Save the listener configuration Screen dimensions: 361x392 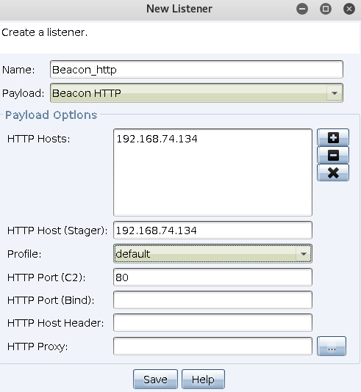pyautogui.click(x=155, y=380)
